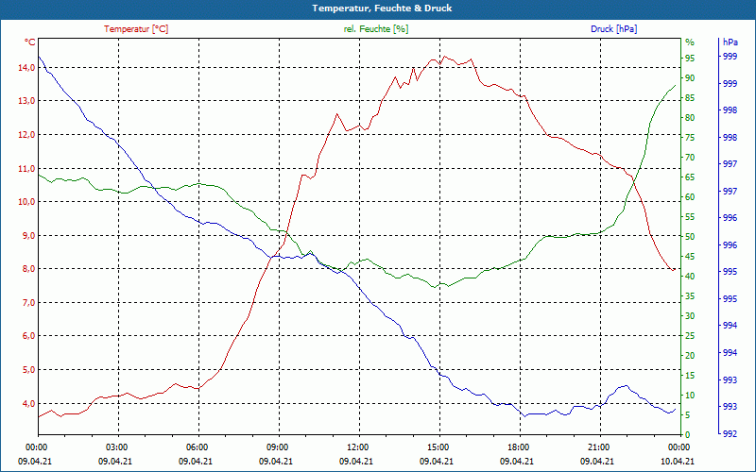Viewport: 756px width, 472px height.
Task: Click temperature axis value "12,0"
Action: pyautogui.click(x=26, y=134)
